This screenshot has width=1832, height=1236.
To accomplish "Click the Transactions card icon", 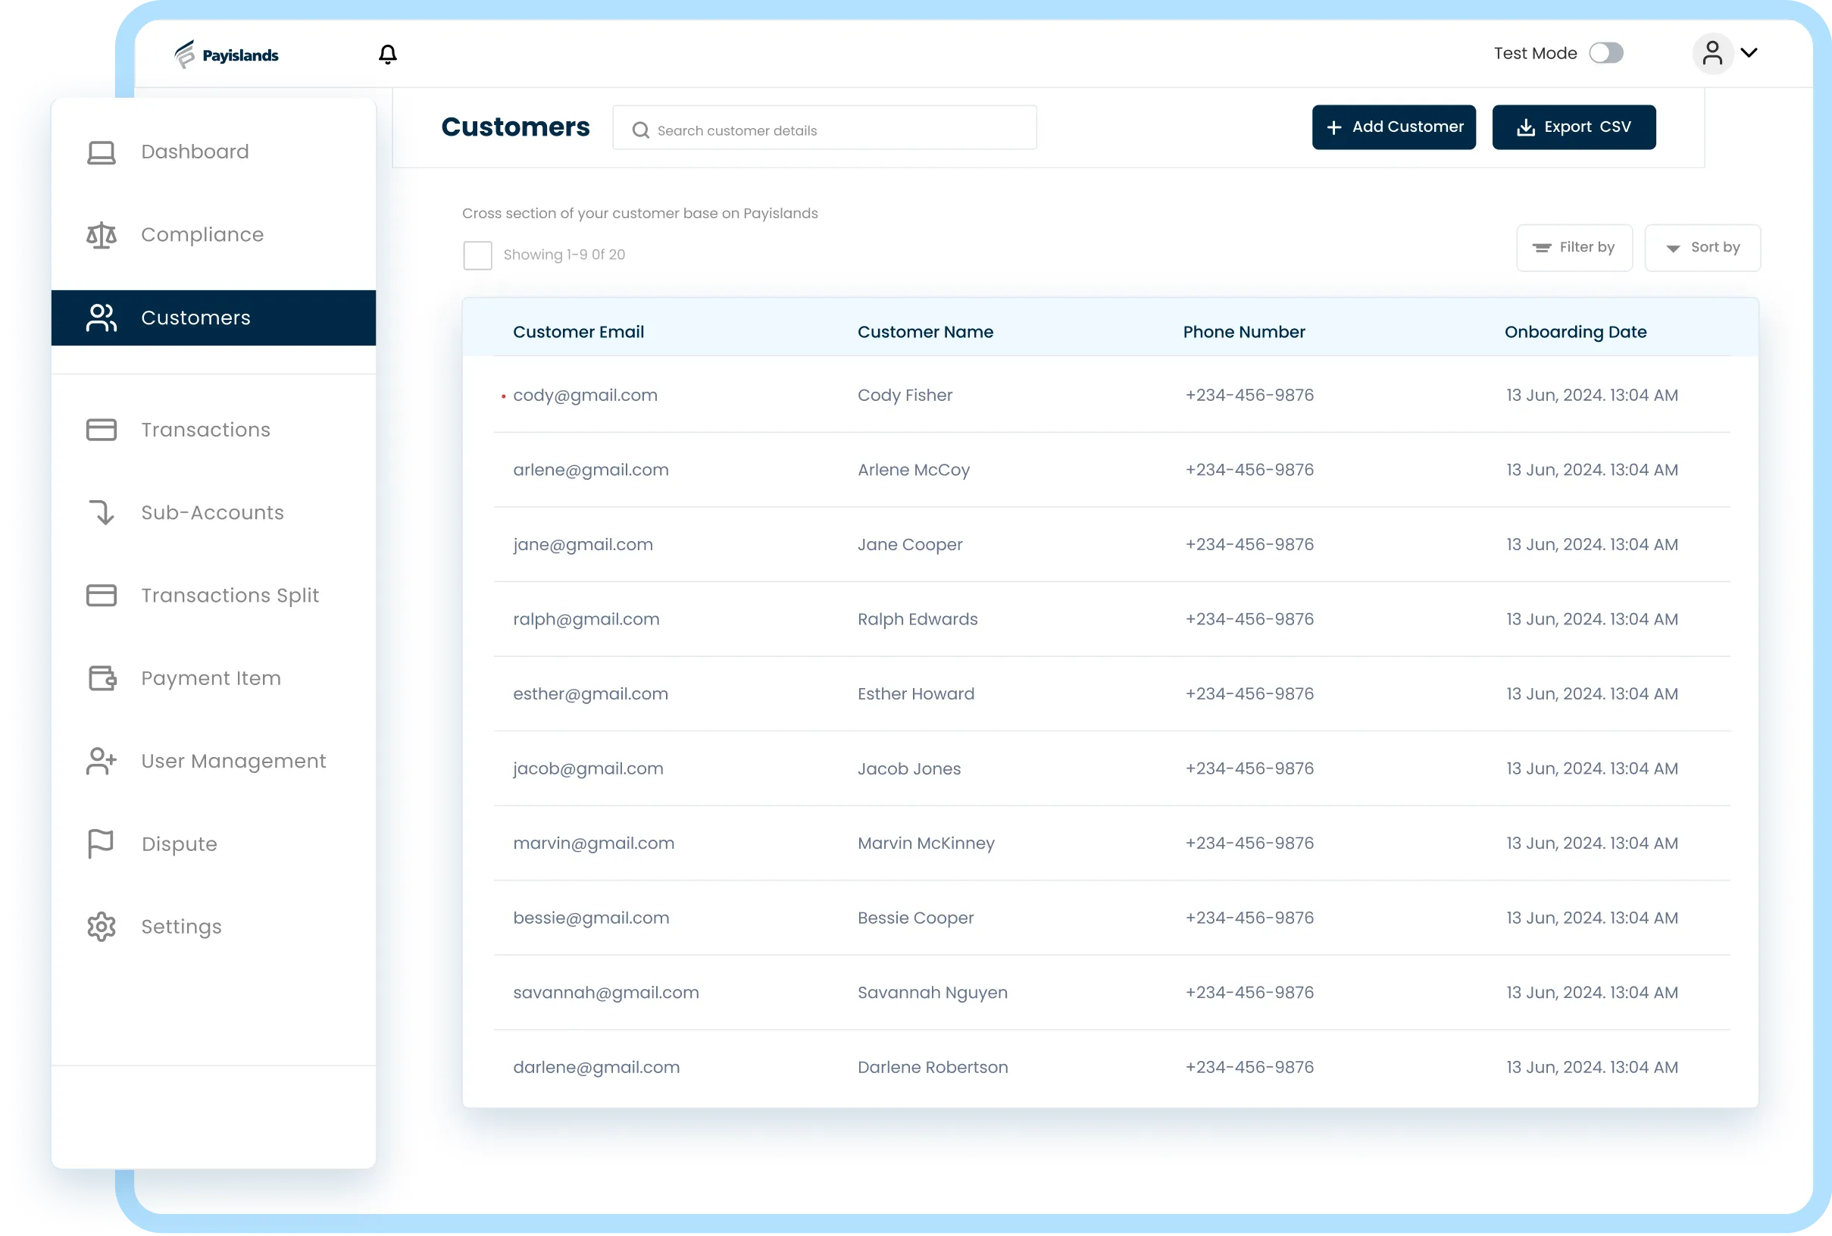I will point(101,429).
